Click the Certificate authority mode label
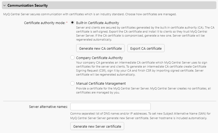The width and height of the screenshot is (218, 133). coord(45,23)
